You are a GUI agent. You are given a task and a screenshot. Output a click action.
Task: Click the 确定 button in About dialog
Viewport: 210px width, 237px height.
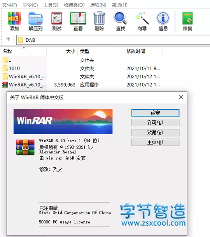[x=155, y=113]
